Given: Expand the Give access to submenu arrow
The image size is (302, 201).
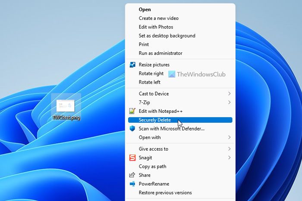Looking at the screenshot, I should coord(229,149).
